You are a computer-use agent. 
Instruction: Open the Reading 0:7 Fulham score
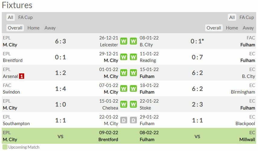click(197, 57)
